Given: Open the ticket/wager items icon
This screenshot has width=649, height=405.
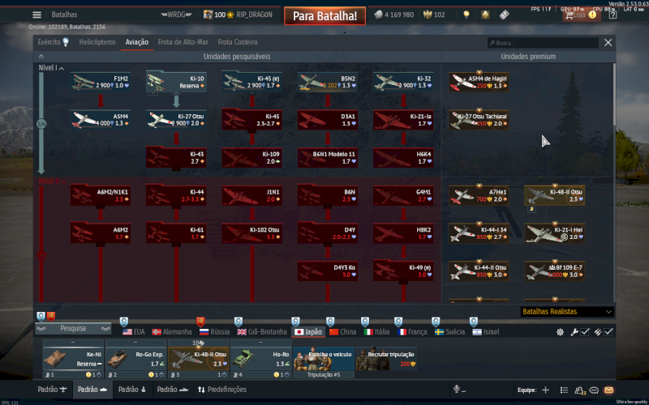Looking at the screenshot, I should click(x=504, y=15).
